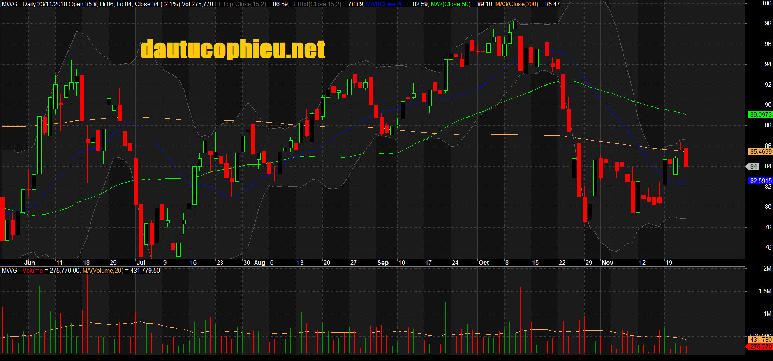
Task: Click the Jul month marker on time axis
Action: [x=141, y=263]
